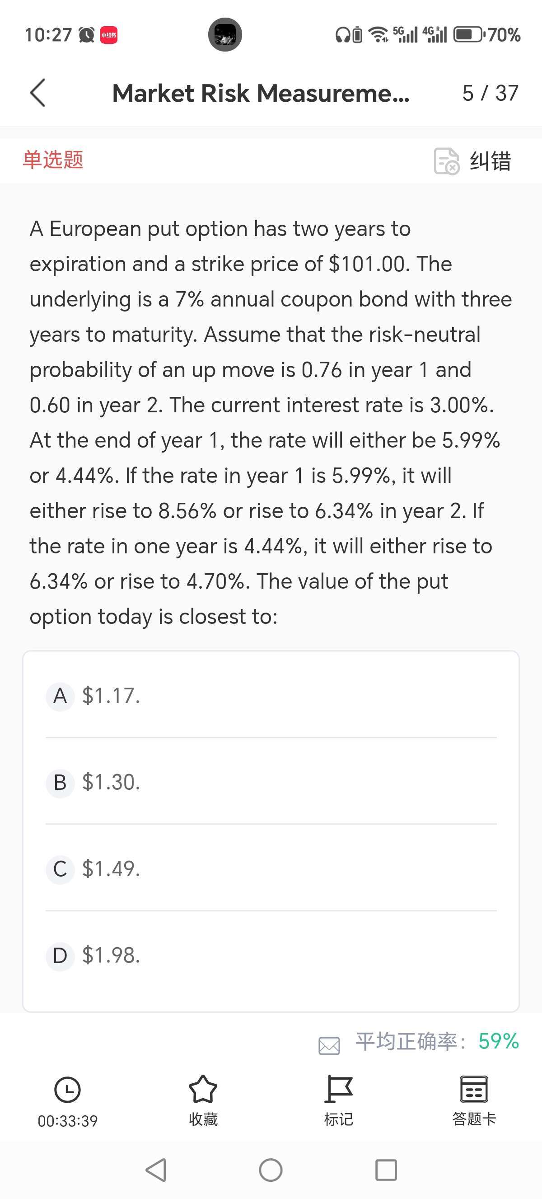542x1199 pixels.
Task: Tap the Market Risk Measurement title
Action: 261,93
